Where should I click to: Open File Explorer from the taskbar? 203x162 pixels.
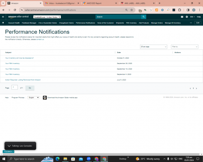65,159
